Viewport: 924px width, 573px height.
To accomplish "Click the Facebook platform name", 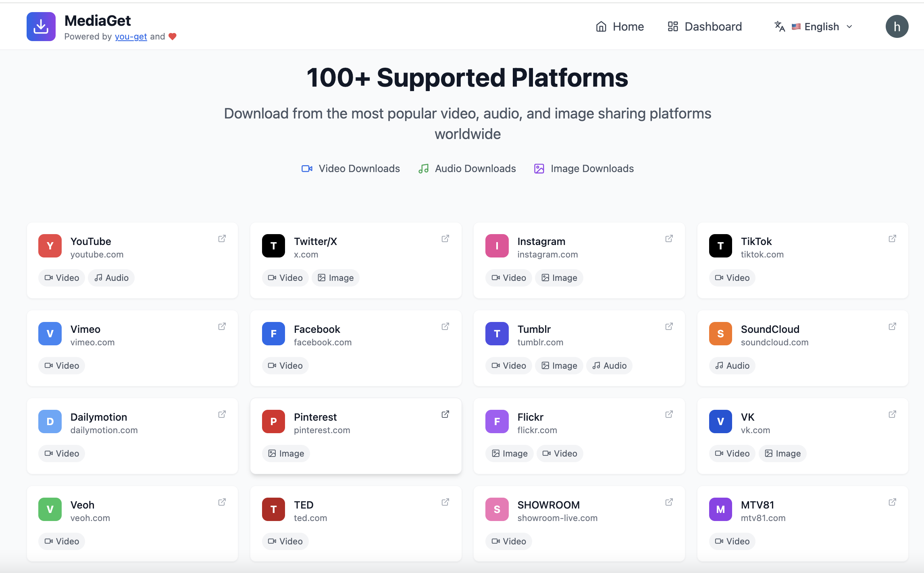I will point(317,329).
